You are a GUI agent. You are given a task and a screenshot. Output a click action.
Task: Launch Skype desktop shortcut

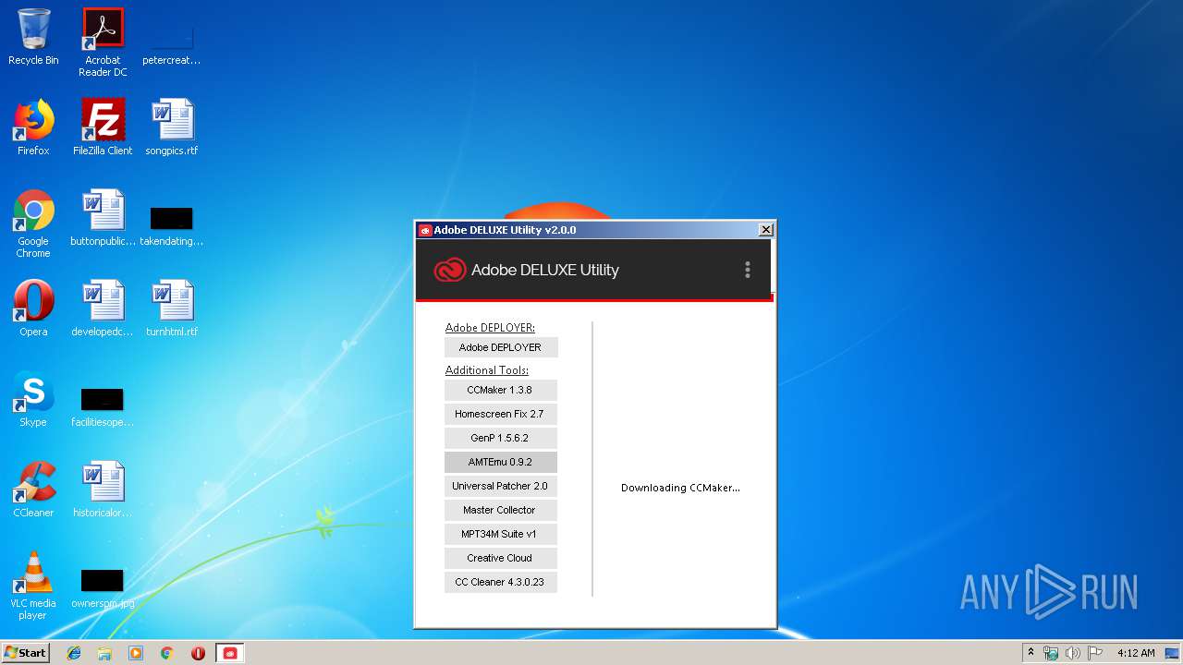(x=33, y=399)
